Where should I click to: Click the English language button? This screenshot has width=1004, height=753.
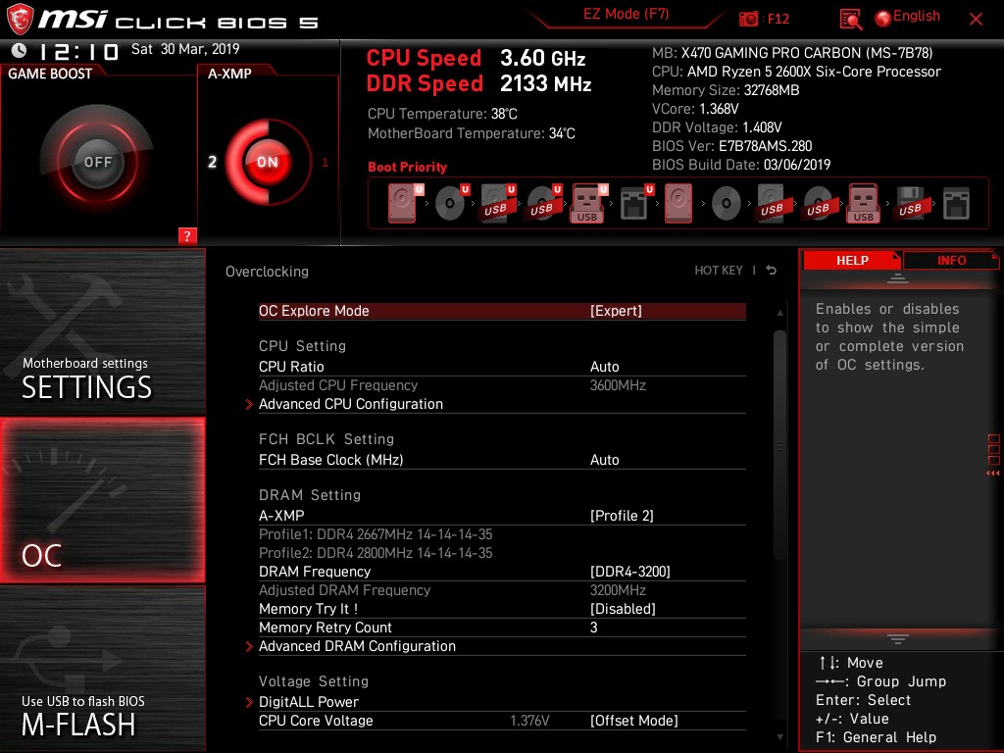click(917, 17)
